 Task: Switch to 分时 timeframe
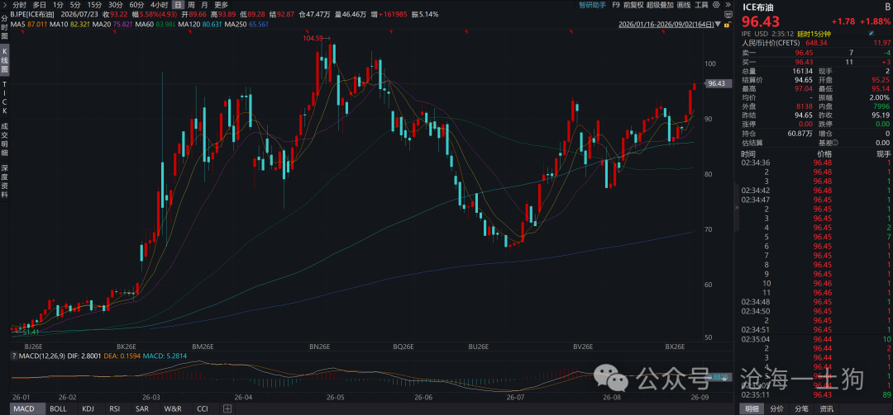tap(19, 5)
